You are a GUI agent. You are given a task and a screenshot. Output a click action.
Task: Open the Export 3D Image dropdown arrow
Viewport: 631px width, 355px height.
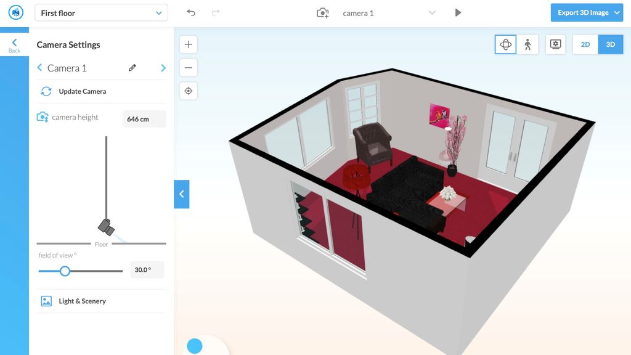coord(616,12)
